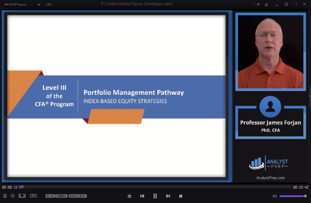This screenshot has height=203, width=311.
Task: Skip to the previous track
Action: point(142,196)
